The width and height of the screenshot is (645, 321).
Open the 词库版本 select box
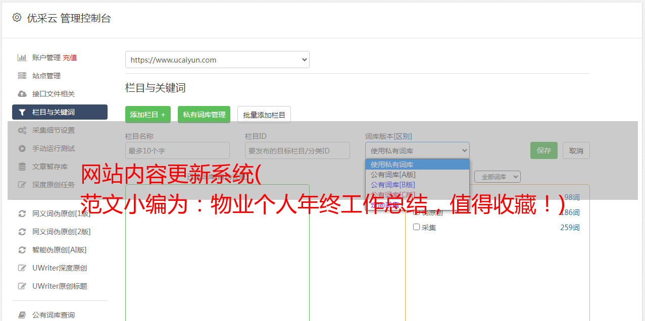pos(417,150)
